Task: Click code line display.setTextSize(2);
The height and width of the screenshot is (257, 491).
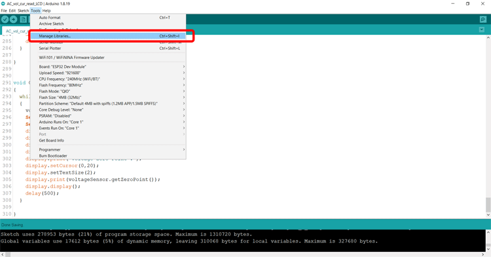Action: (x=60, y=172)
